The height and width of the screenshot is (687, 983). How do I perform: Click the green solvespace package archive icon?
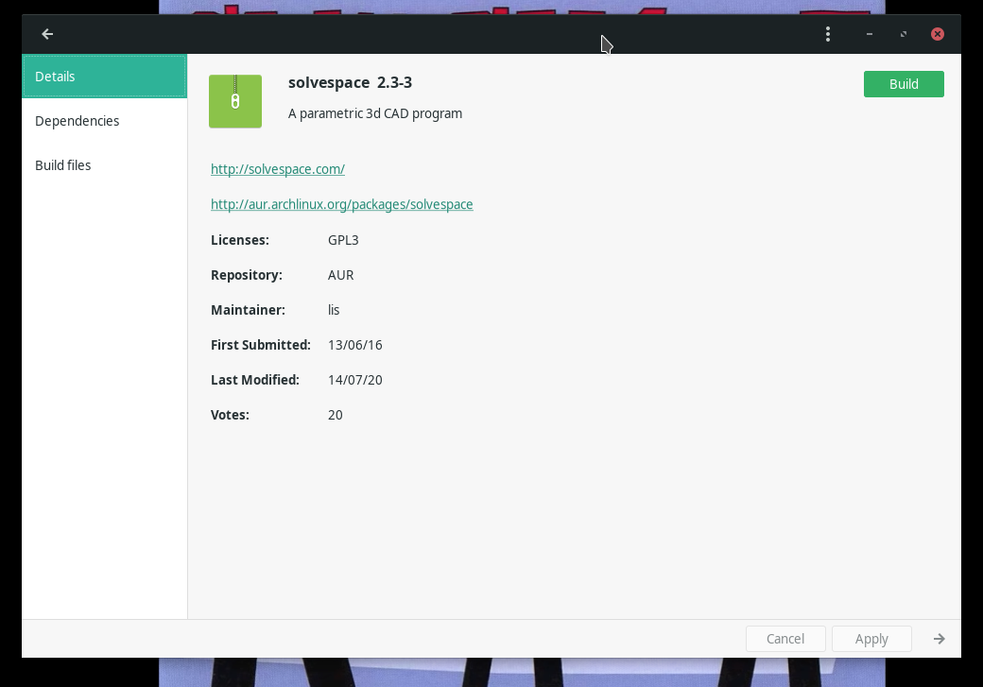pos(235,101)
